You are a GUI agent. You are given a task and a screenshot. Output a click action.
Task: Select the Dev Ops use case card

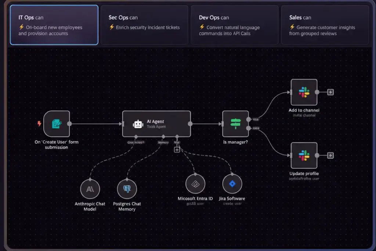pyautogui.click(x=234, y=24)
